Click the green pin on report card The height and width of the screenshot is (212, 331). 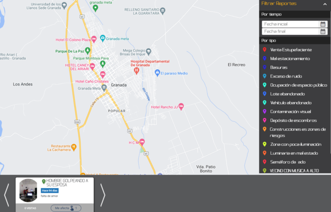pyautogui.click(x=44, y=181)
